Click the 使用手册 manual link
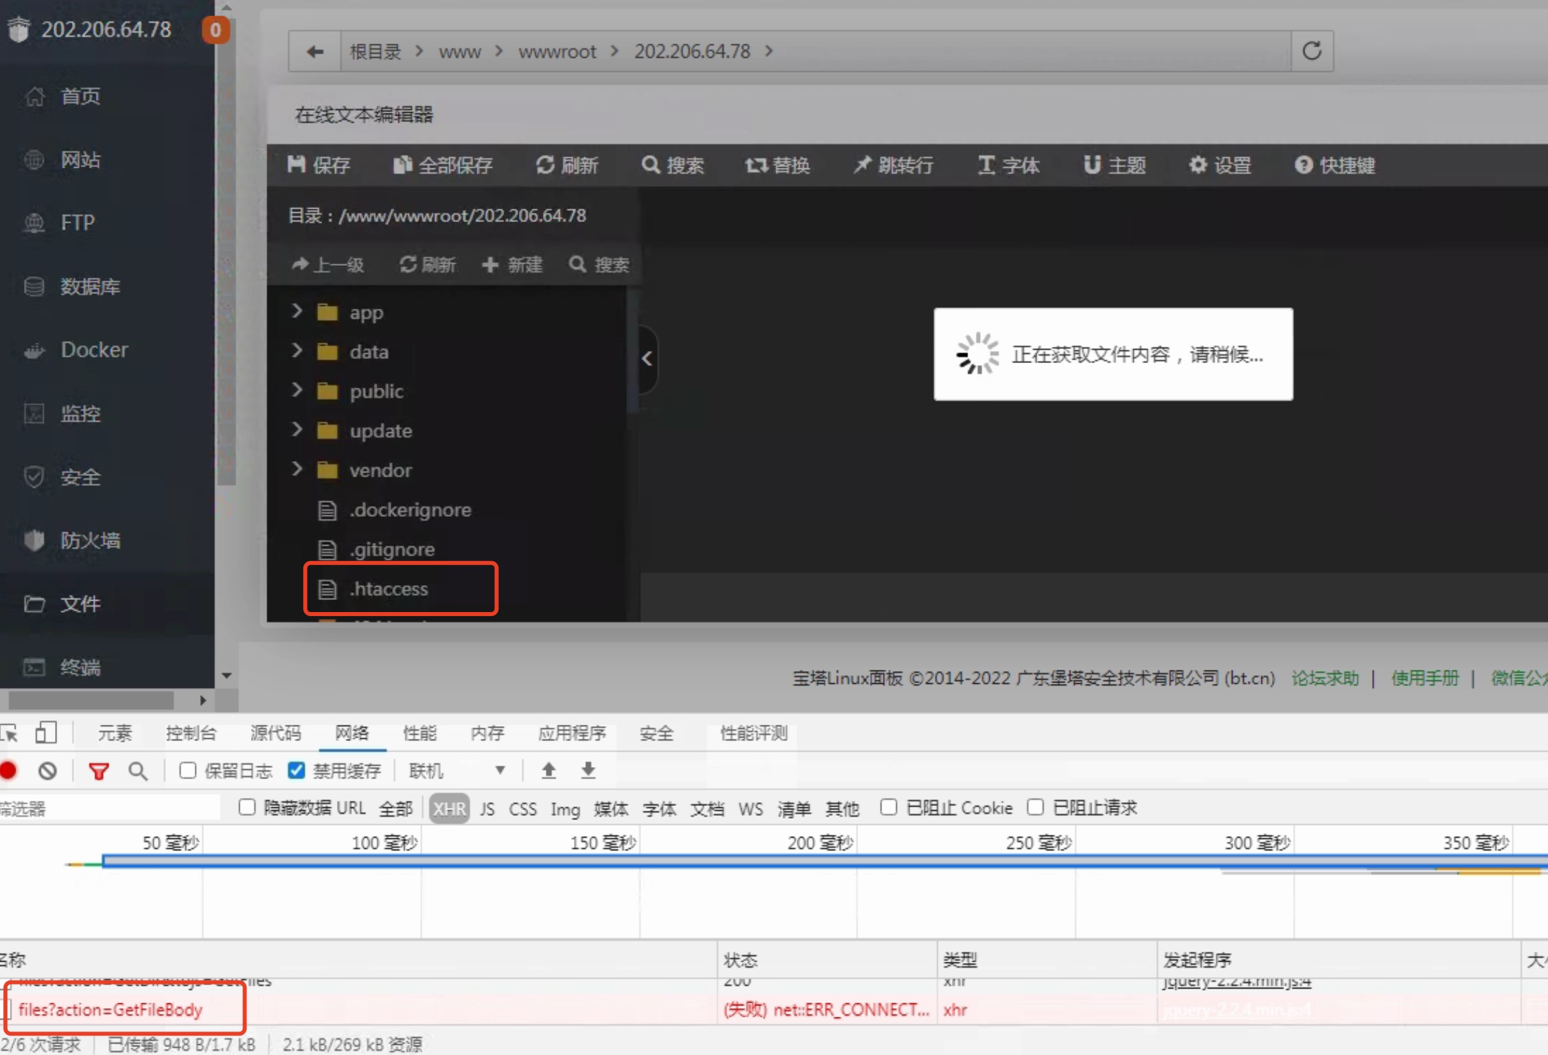Viewport: 1548px width, 1055px height. coord(1425,679)
